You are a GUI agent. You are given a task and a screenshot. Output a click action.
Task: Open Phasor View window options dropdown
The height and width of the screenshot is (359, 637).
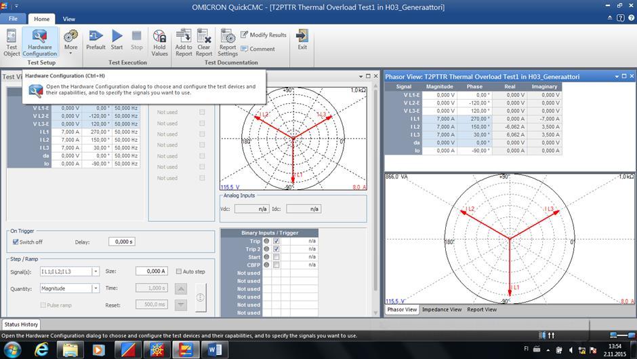point(617,76)
